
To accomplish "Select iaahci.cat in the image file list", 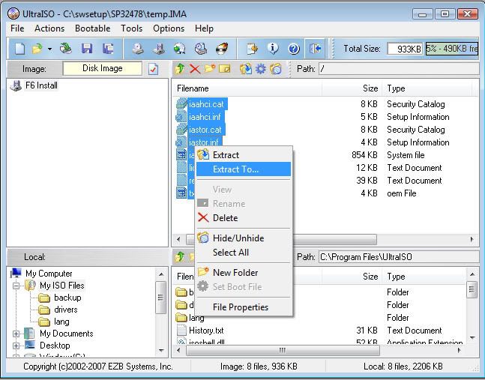I will click(206, 104).
